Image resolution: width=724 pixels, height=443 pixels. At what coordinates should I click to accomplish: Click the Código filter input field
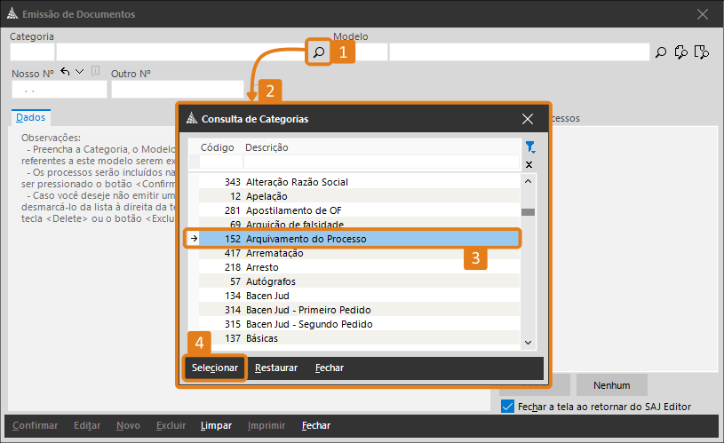220,162
